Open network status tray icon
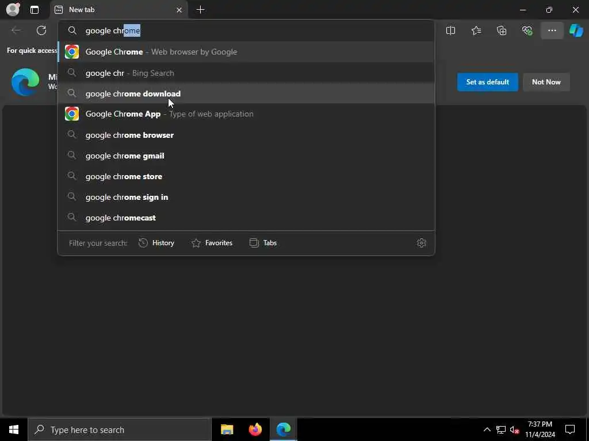The height and width of the screenshot is (441, 589). [x=501, y=430]
